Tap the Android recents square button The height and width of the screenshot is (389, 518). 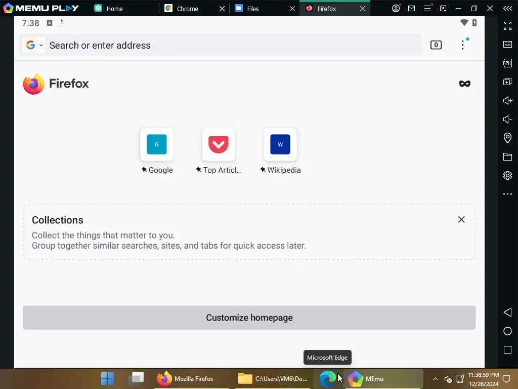click(x=507, y=350)
